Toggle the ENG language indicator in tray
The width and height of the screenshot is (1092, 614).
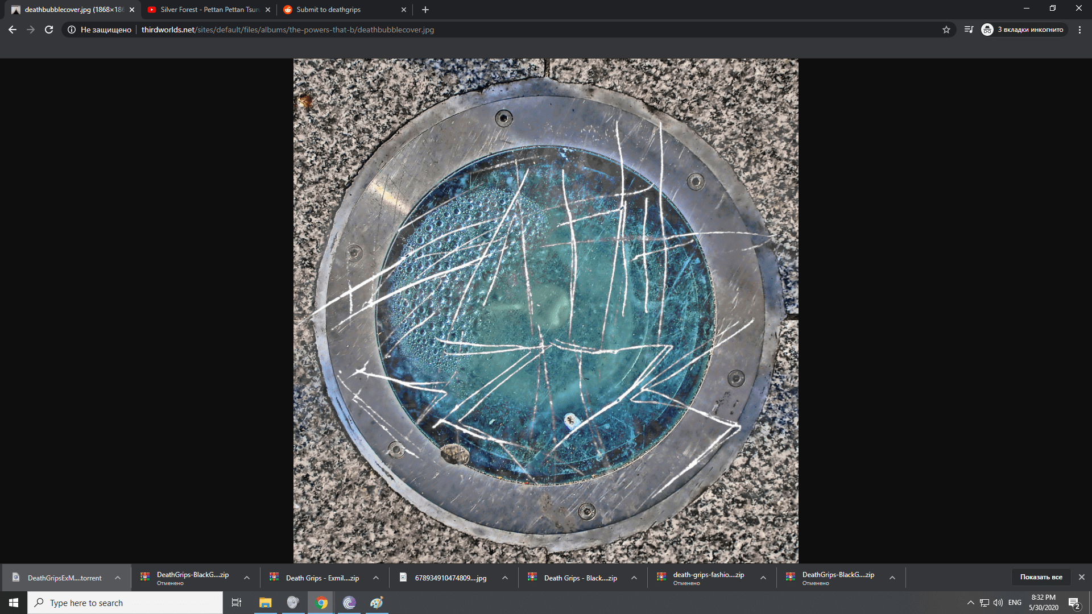pyautogui.click(x=1015, y=602)
